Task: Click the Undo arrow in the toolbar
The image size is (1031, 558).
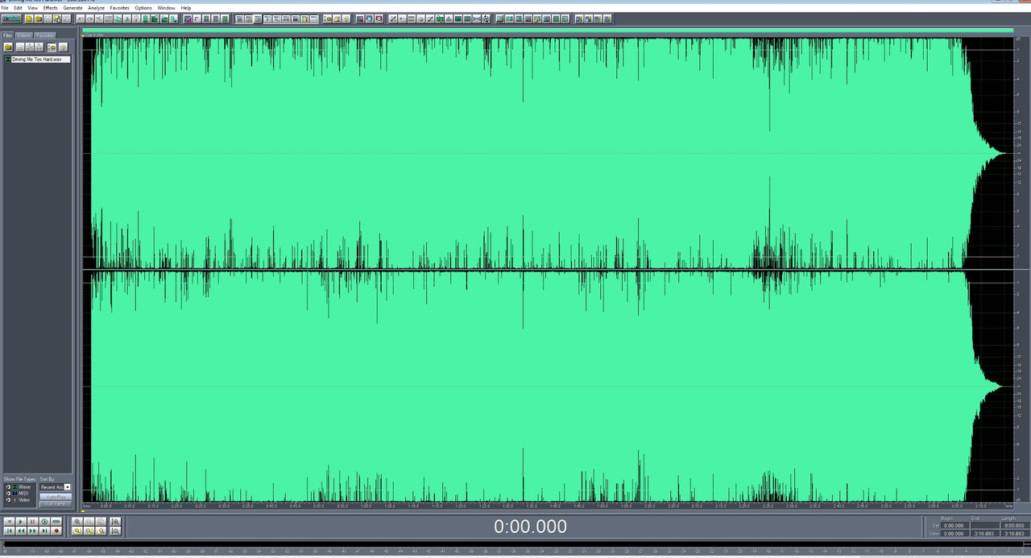Action: 81,19
